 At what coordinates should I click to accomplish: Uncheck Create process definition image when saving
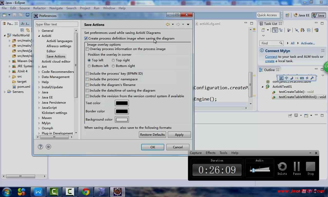pos(86,38)
